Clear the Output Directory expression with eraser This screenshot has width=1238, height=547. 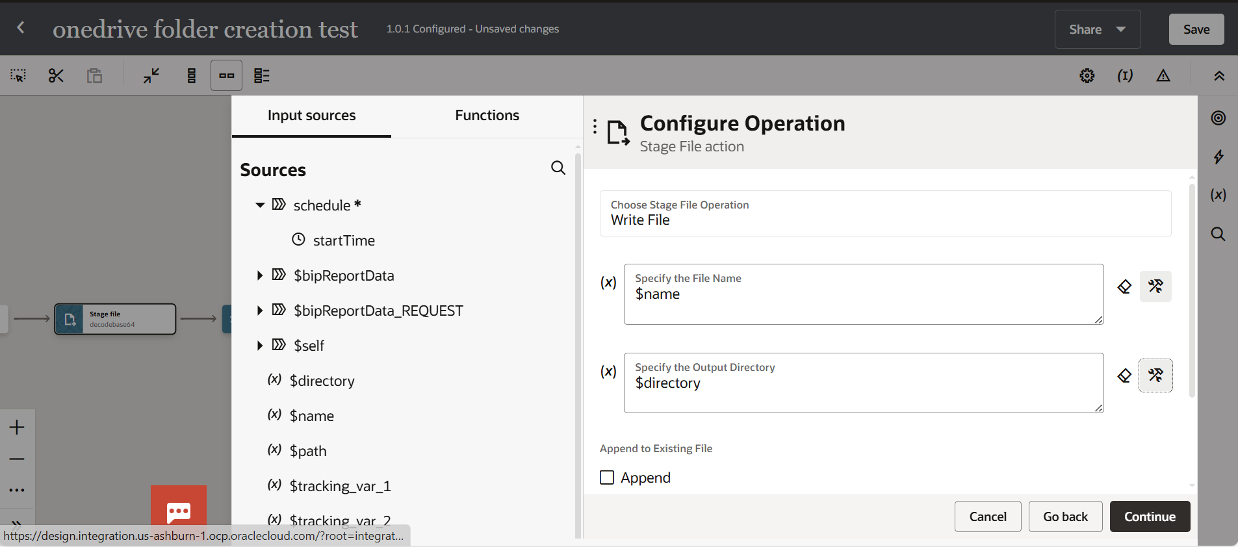click(x=1124, y=375)
